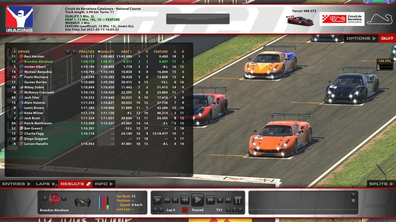Click Katie Milner's helmet icon
This screenshot has height=222, width=396.
(21, 113)
